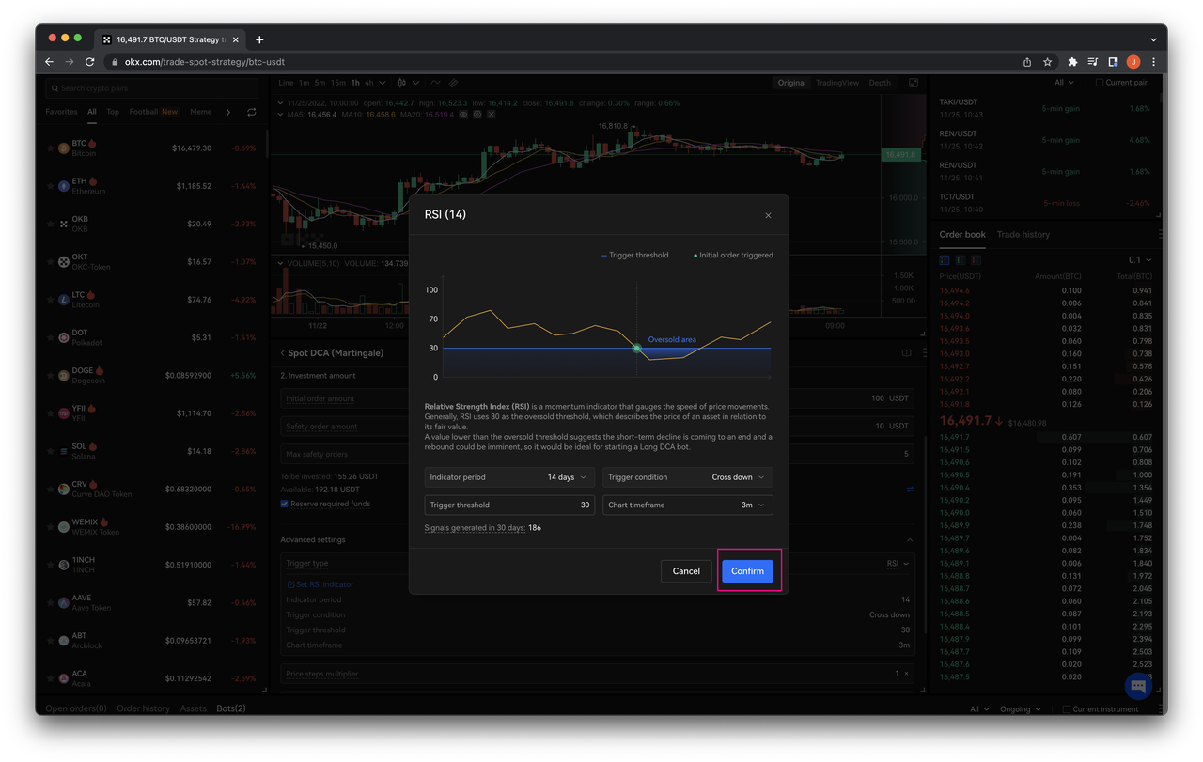Remove the MA indicator with its X icon
The image size is (1203, 762).
click(490, 114)
